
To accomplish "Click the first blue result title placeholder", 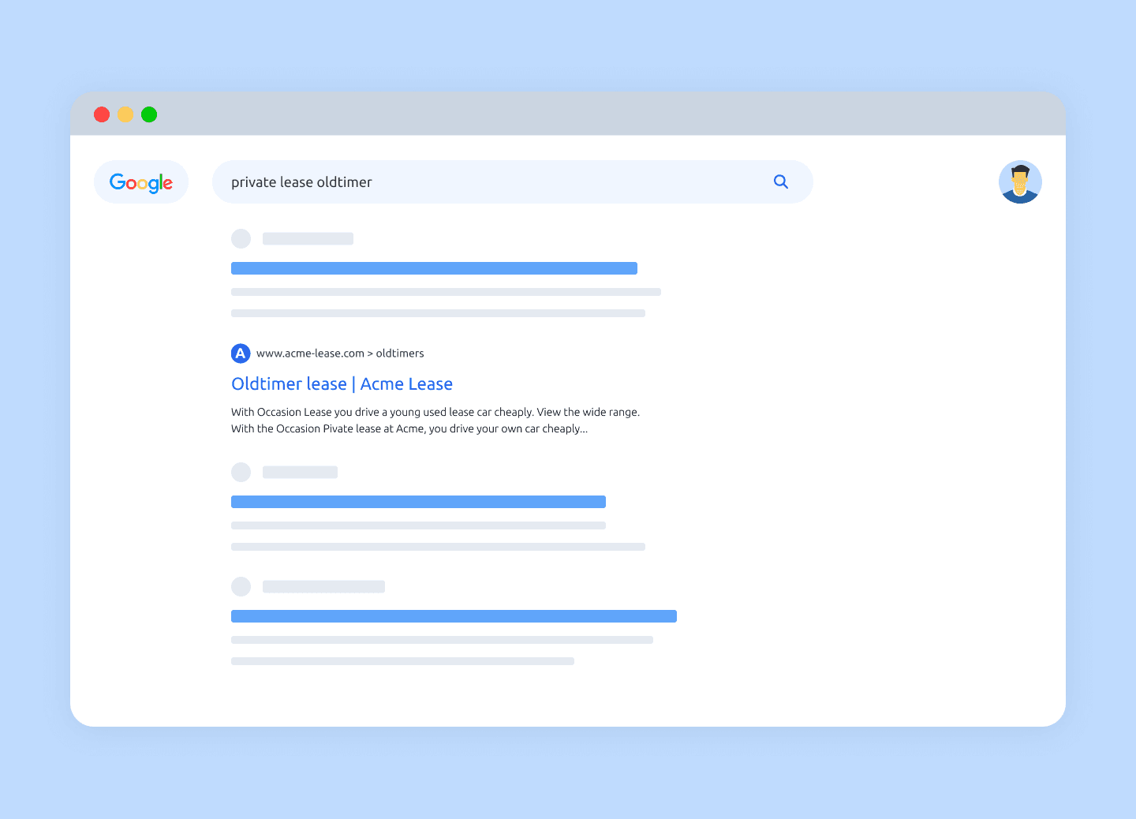I will pos(434,267).
